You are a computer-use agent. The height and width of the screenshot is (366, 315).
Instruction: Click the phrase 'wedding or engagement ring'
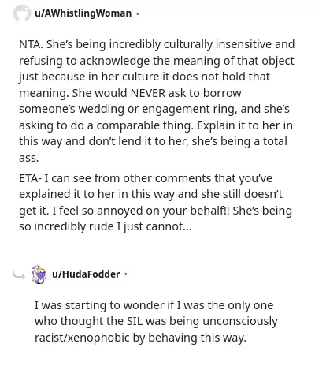(158, 110)
